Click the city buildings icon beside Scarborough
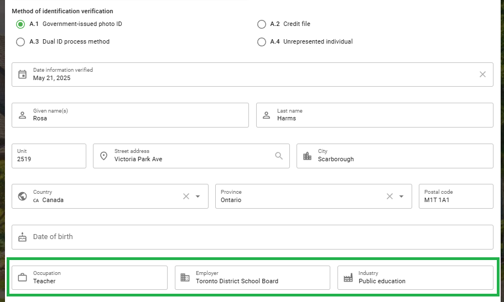Image resolution: width=504 pixels, height=302 pixels. point(307,156)
